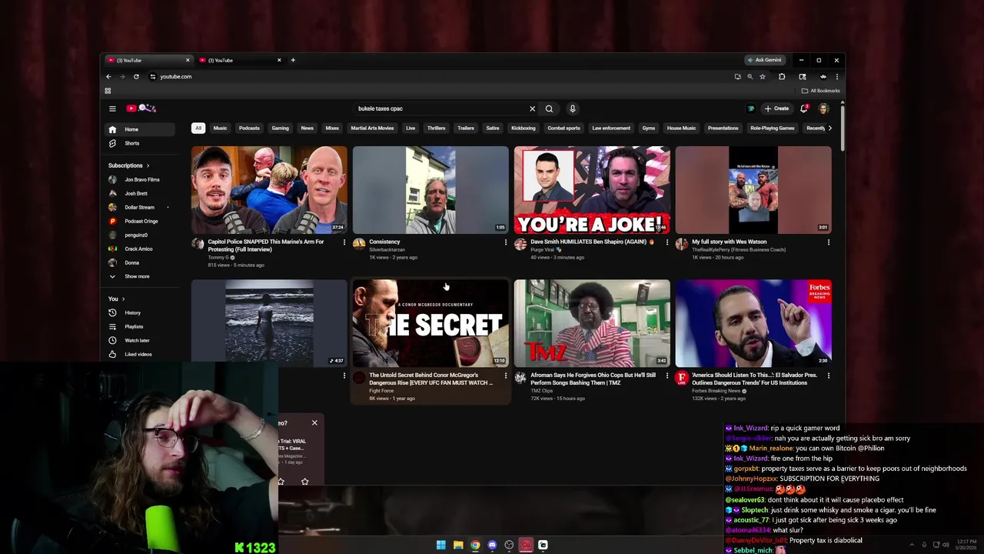Screen dimensions: 984x554
Task: Click the YouTube page vertical scrollbar
Action: pos(843,128)
